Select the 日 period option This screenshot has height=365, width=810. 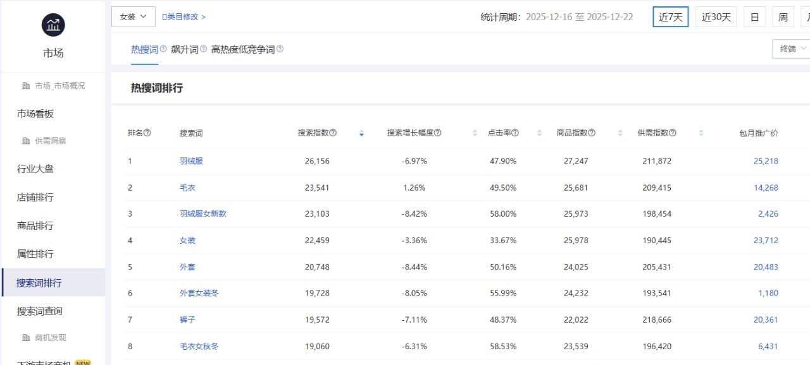coord(754,17)
